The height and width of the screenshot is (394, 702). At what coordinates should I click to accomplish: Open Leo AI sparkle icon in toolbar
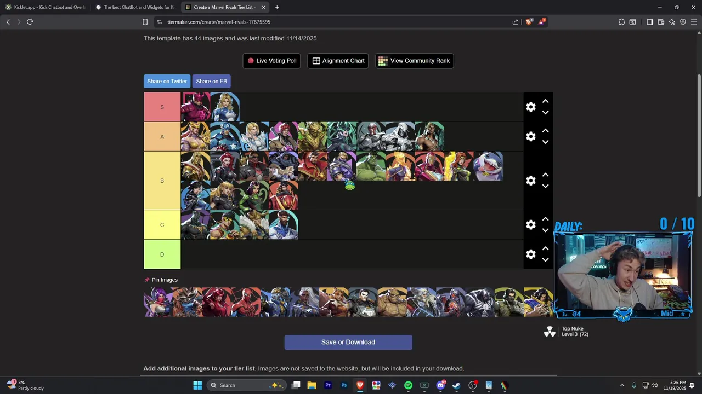pos(672,22)
